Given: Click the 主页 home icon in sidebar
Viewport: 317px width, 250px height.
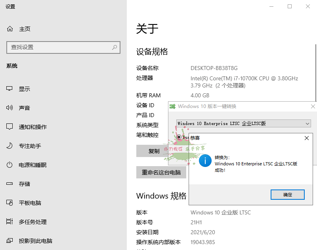Looking at the screenshot, I should click(x=10, y=29).
